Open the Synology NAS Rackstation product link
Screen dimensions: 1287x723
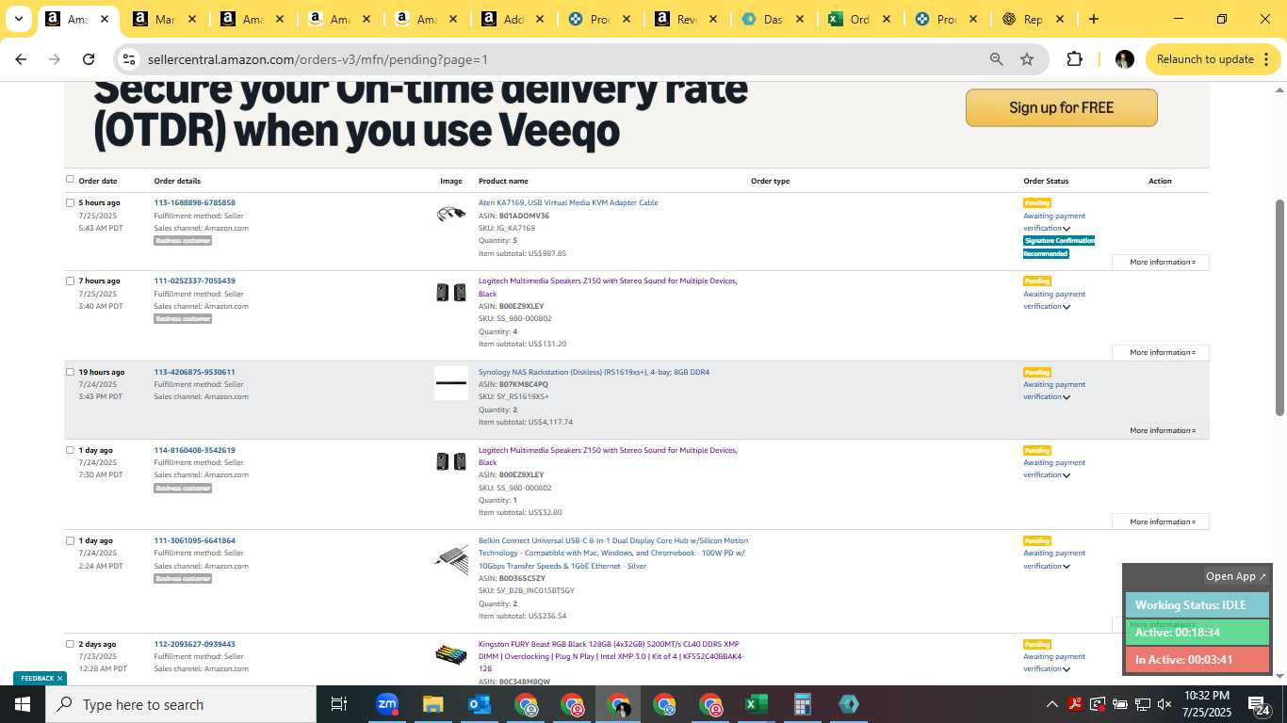coord(594,372)
